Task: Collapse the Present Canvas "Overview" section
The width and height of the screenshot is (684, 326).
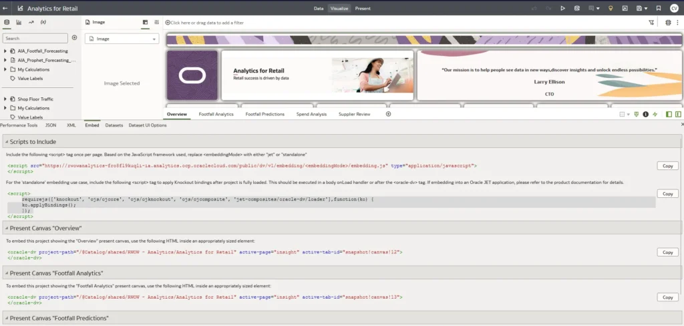Action: pos(7,228)
